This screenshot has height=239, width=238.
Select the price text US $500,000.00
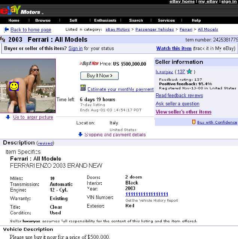(x=129, y=64)
